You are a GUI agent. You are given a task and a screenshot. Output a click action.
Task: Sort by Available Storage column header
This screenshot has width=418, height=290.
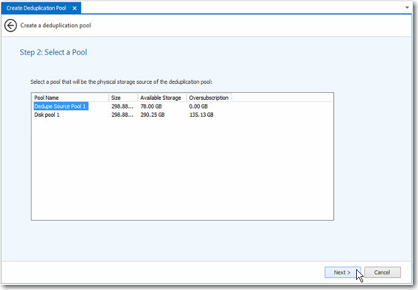click(162, 98)
